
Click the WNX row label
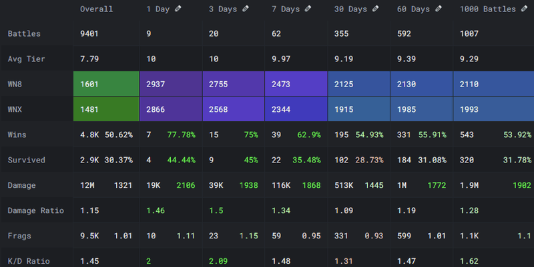[x=18, y=109]
